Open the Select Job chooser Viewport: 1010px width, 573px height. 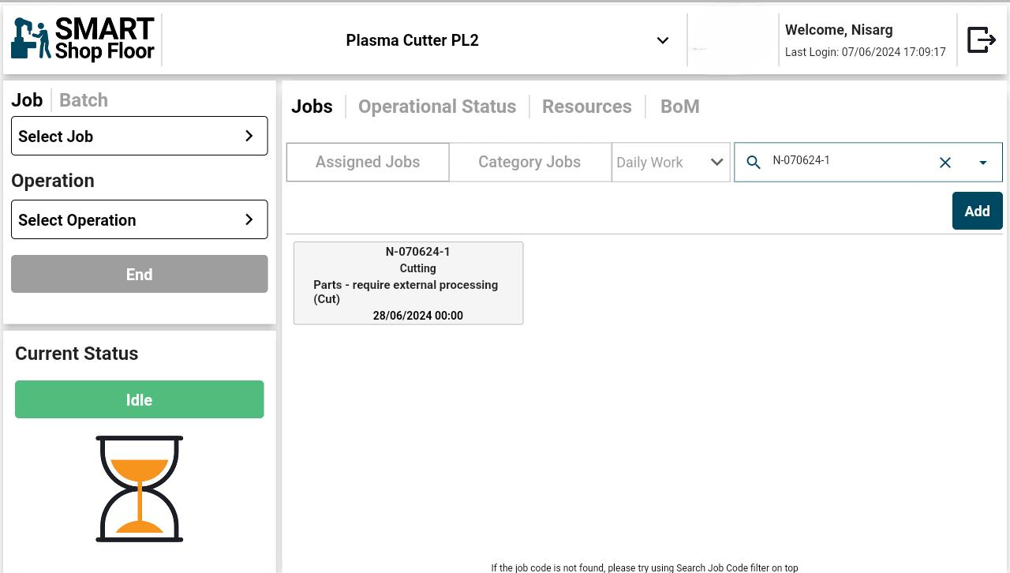point(140,136)
